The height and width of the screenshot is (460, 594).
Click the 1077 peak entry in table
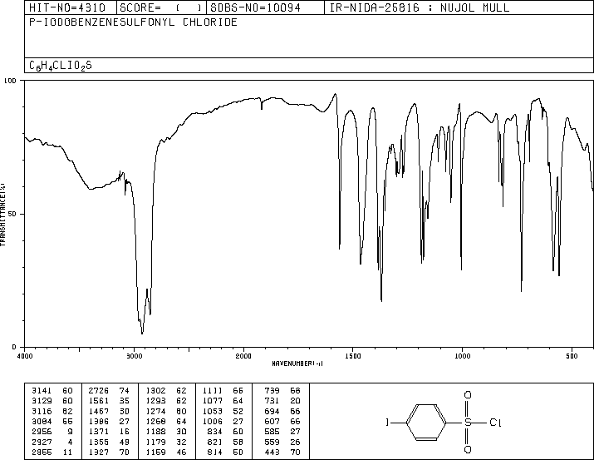point(223,401)
